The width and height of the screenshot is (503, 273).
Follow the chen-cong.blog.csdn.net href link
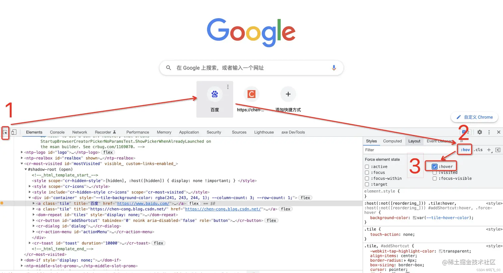(223, 209)
